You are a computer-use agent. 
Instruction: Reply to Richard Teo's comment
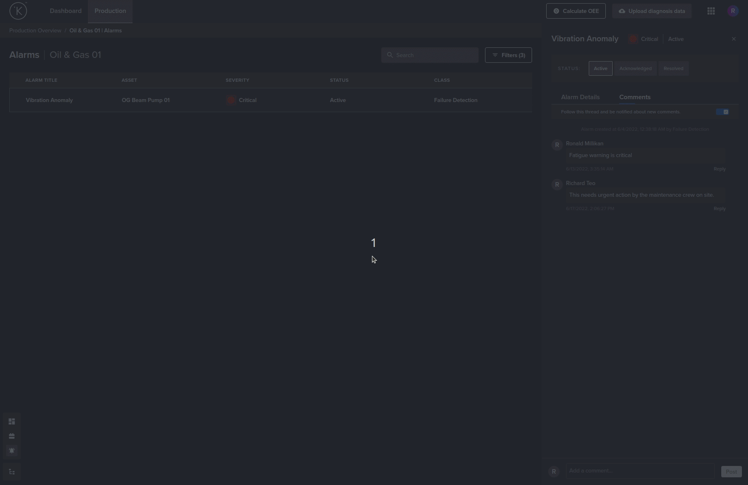point(719,208)
